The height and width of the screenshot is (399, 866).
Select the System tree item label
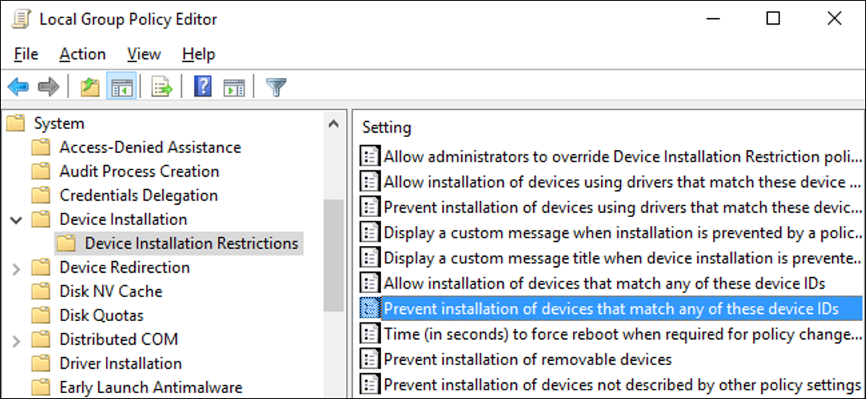coord(59,123)
